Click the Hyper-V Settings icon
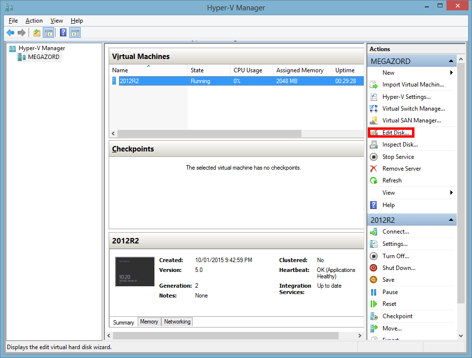 374,97
